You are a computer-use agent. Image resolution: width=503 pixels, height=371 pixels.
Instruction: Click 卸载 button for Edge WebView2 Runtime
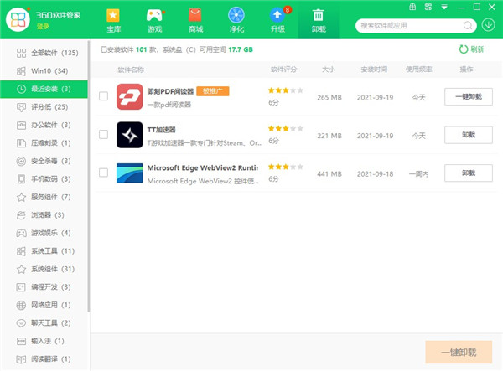point(469,173)
